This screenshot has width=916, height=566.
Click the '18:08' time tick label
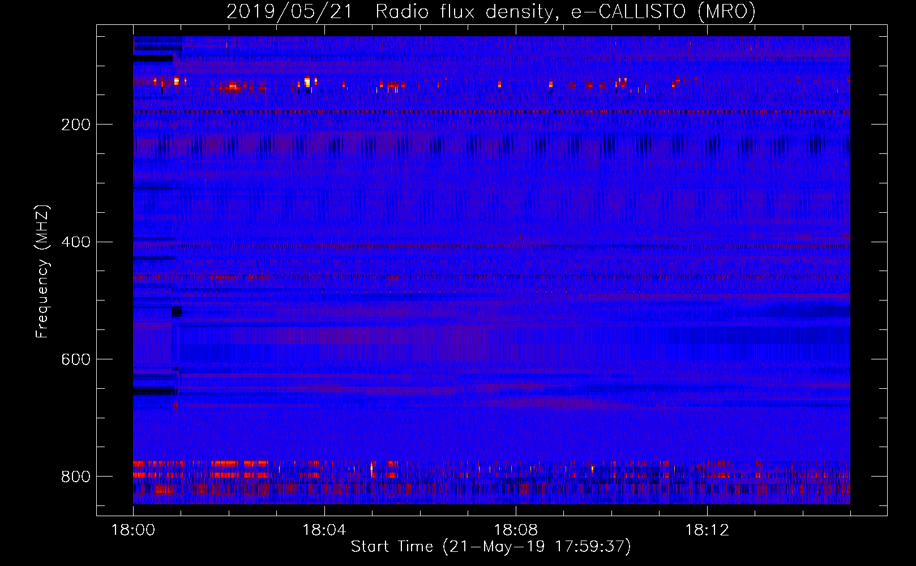coord(516,530)
